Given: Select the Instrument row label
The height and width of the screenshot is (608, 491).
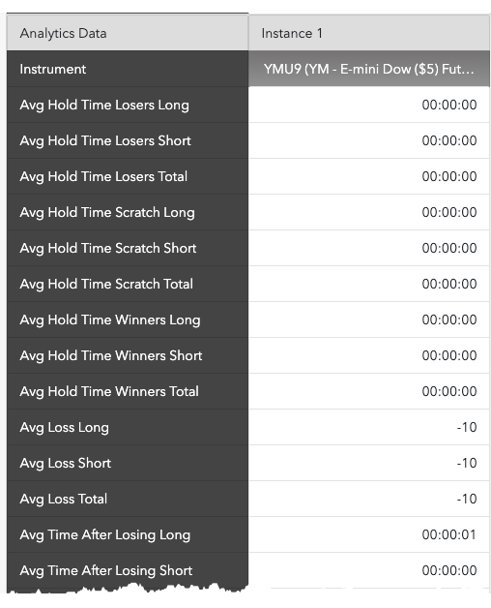Looking at the screenshot, I should (52, 70).
